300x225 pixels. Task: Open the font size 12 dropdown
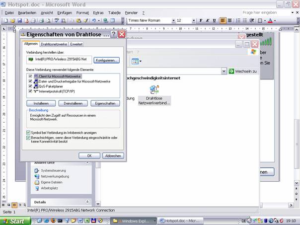(x=194, y=20)
